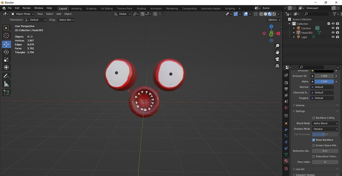Open the Object Mode dropdown

pos(23,14)
